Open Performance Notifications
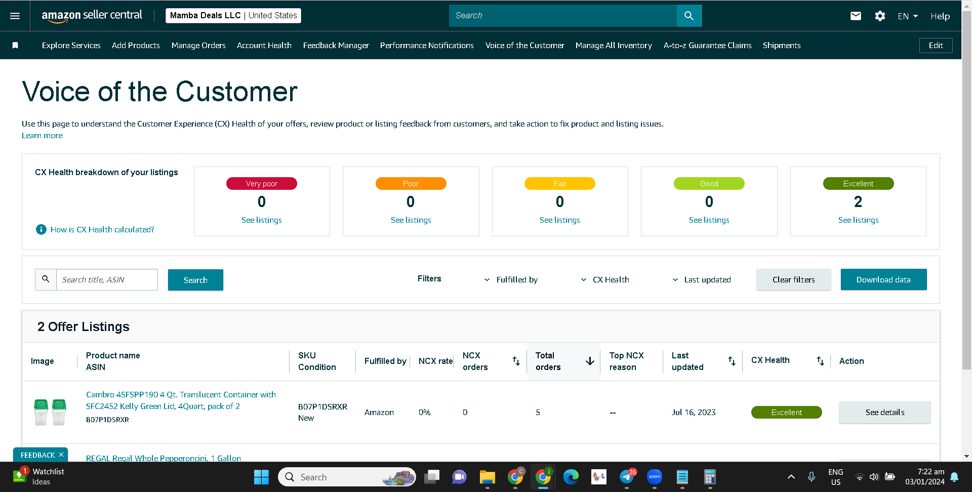The width and height of the screenshot is (972, 492). pyautogui.click(x=427, y=46)
